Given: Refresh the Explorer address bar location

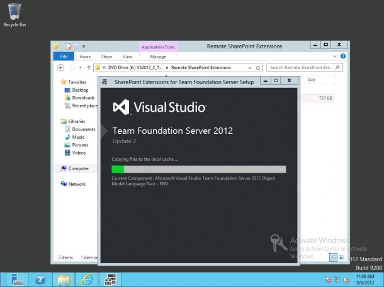Looking at the screenshot, I should tap(258, 68).
